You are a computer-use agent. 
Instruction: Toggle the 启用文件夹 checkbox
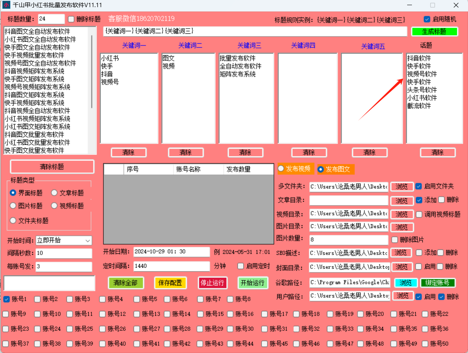419,186
